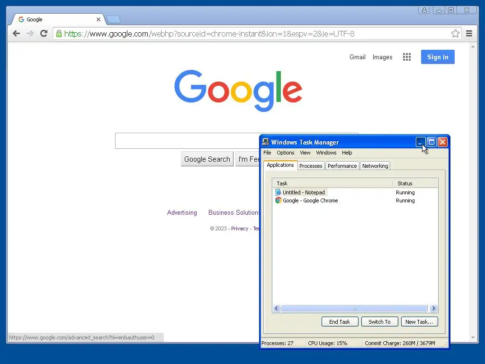Open Task Manager Help menu

(347, 153)
